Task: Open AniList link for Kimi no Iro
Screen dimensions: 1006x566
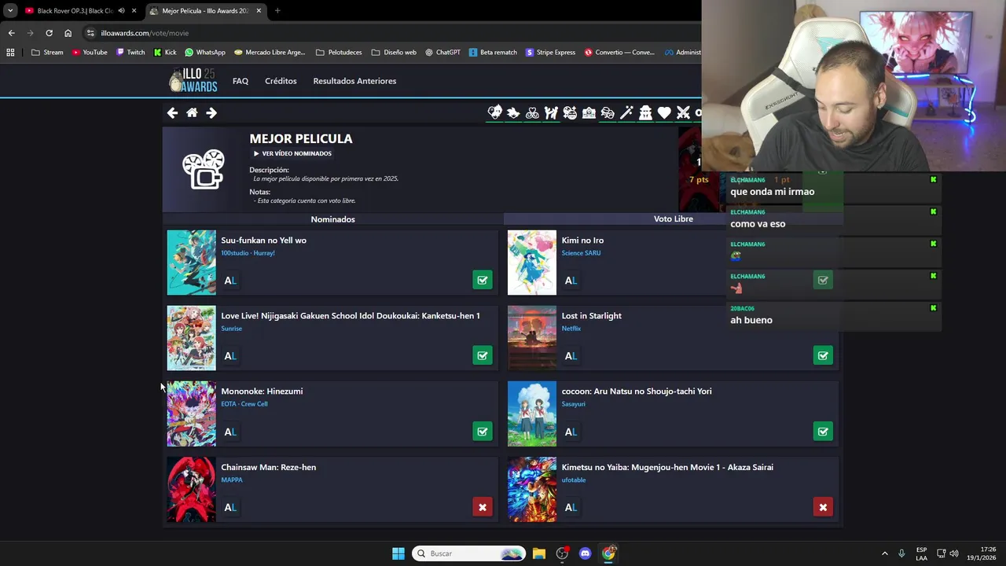Action: coord(571,281)
